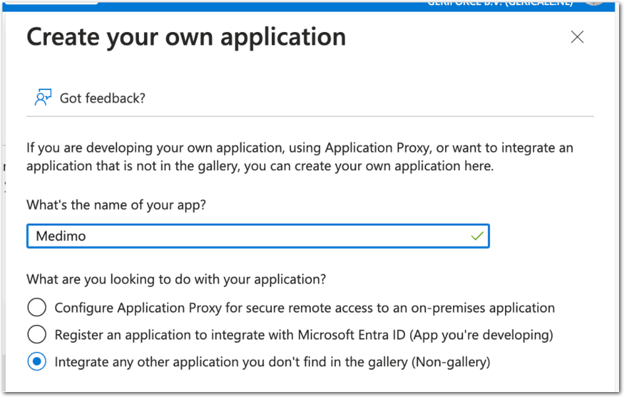Image resolution: width=624 pixels, height=397 pixels.
Task: Close the Create your own application panel
Action: pyautogui.click(x=577, y=37)
